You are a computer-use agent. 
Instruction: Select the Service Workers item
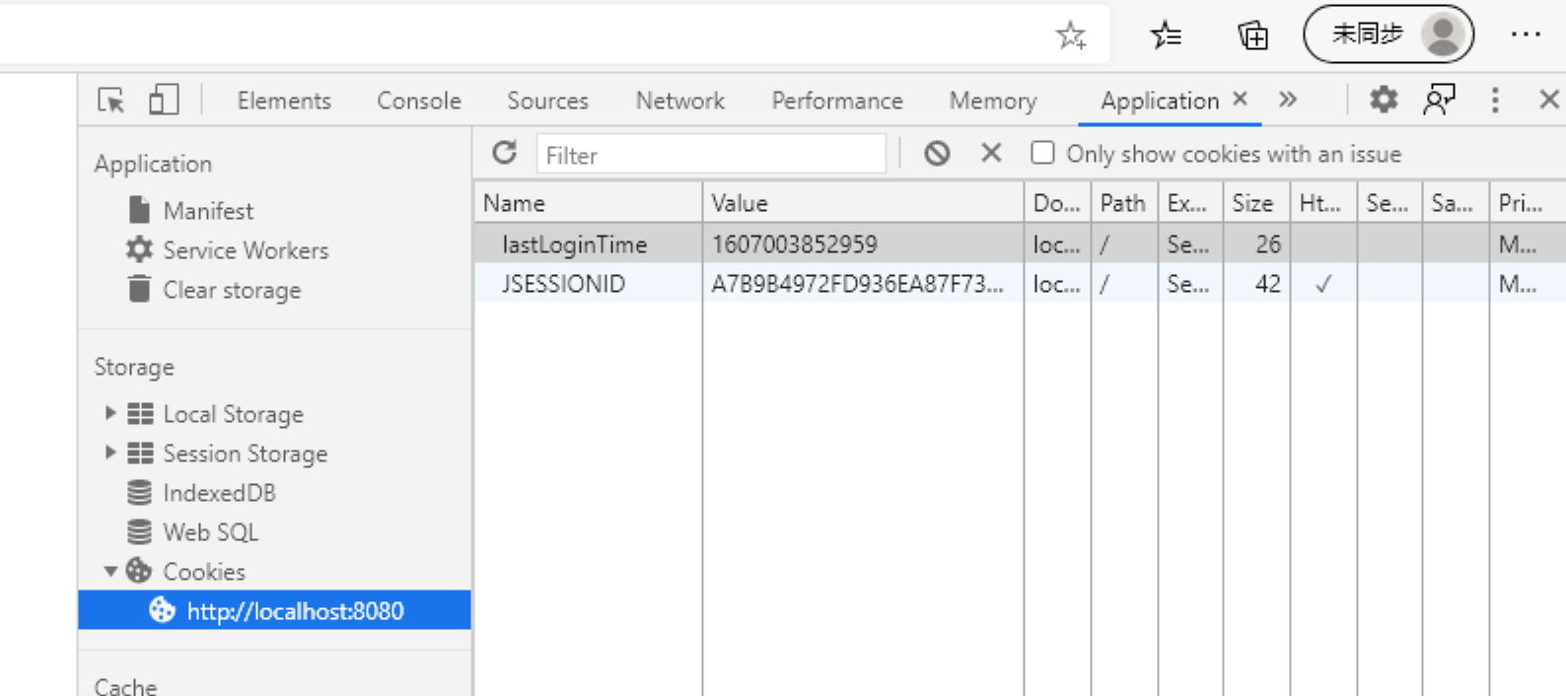[245, 250]
